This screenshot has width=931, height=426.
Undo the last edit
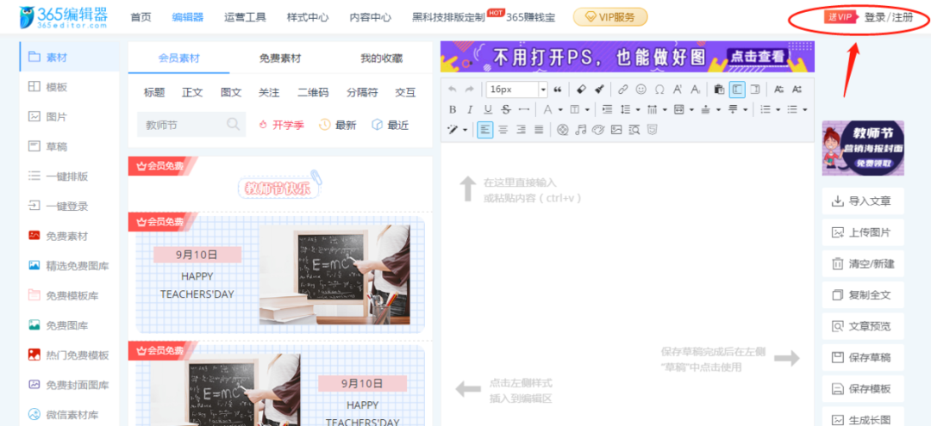click(x=453, y=90)
